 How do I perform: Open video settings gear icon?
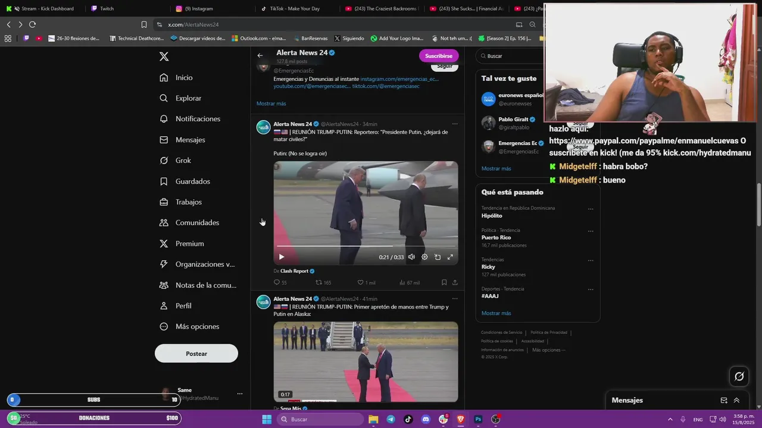pos(424,257)
